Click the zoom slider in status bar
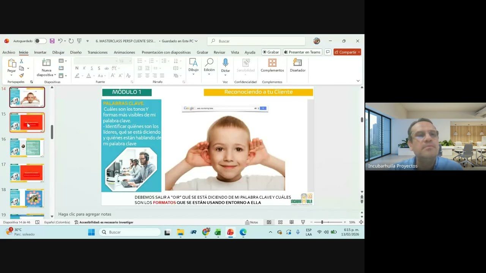 coord(328,222)
